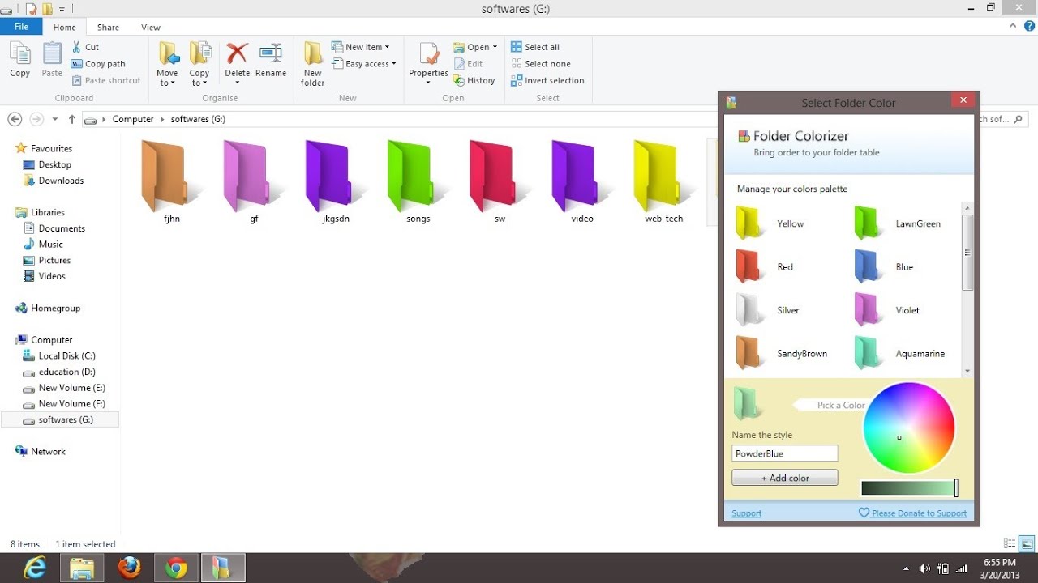Open the Please Donate to Support link
The height and width of the screenshot is (583, 1038).
(x=912, y=513)
